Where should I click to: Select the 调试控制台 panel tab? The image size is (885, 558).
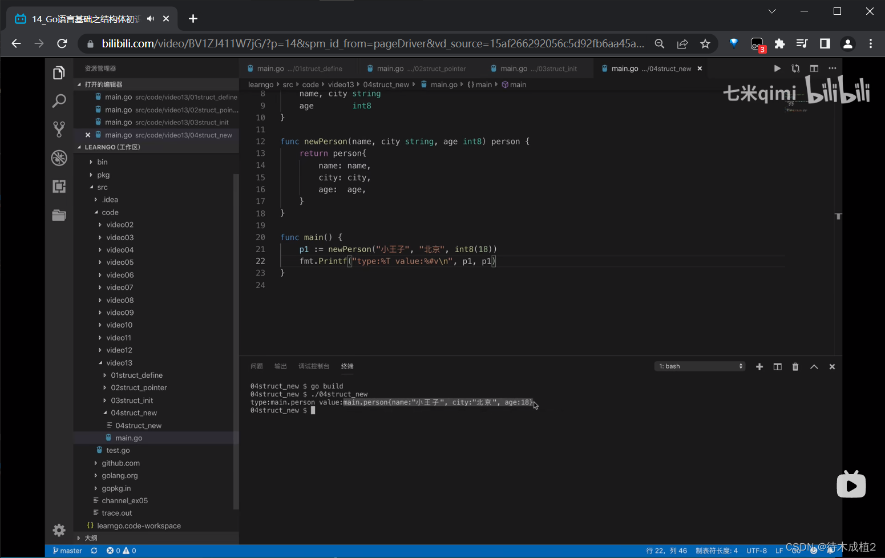(x=314, y=366)
